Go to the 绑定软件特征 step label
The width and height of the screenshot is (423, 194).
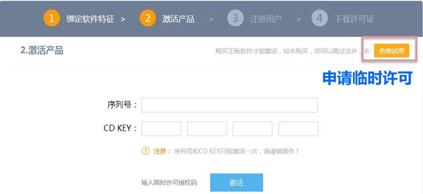(x=90, y=19)
